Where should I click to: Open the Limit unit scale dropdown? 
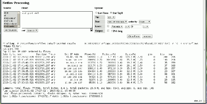(146, 27)
